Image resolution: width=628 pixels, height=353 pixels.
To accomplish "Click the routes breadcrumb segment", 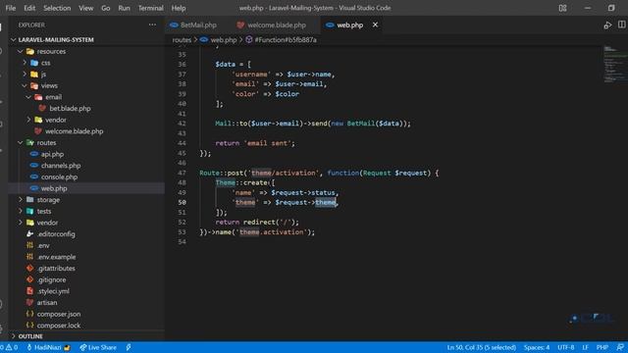I will pyautogui.click(x=182, y=39).
